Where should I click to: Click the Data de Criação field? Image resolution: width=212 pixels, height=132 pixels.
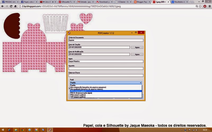point(99,47)
